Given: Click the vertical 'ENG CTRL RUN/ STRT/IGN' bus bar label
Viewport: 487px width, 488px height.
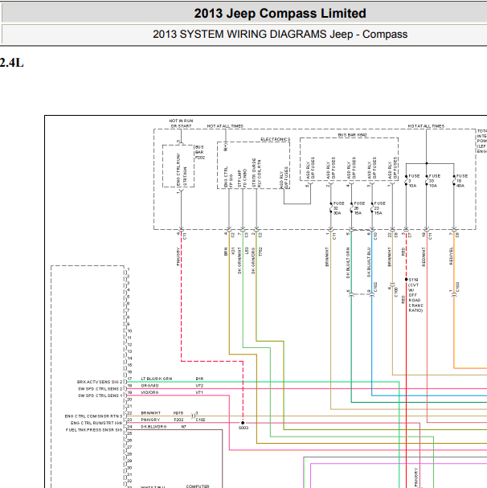Looking at the screenshot, I should (182, 170).
